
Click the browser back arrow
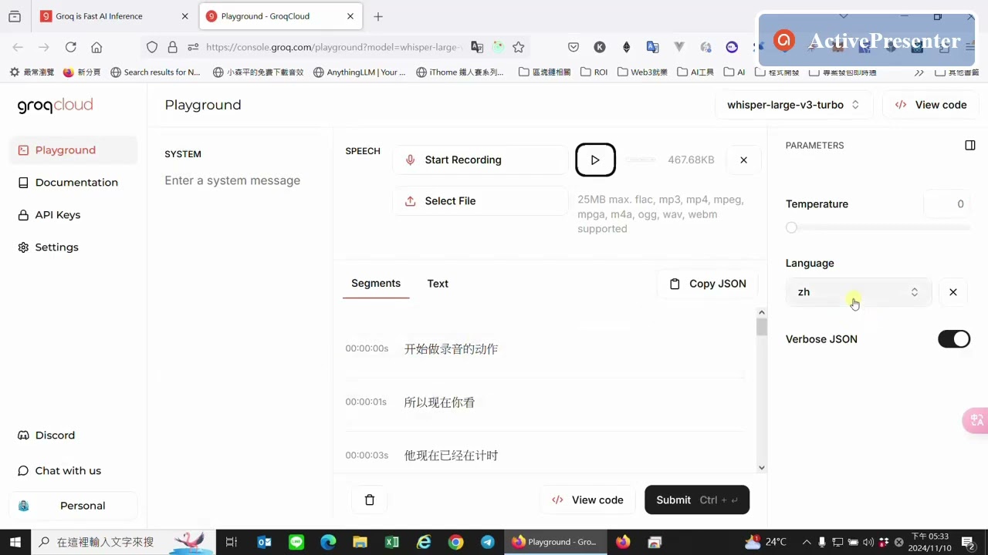(18, 47)
